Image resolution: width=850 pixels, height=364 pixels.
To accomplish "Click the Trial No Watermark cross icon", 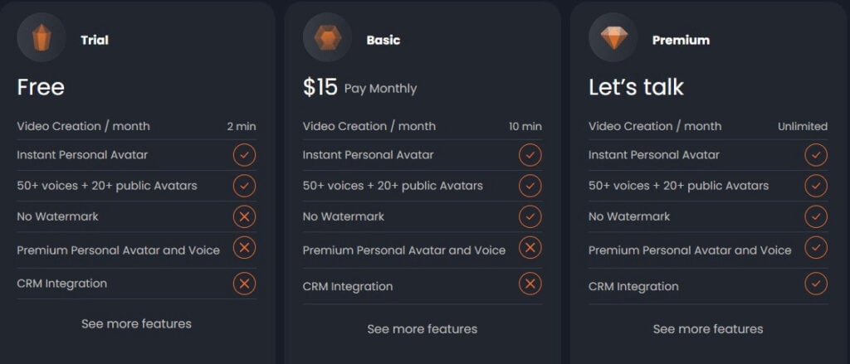I will (x=245, y=216).
